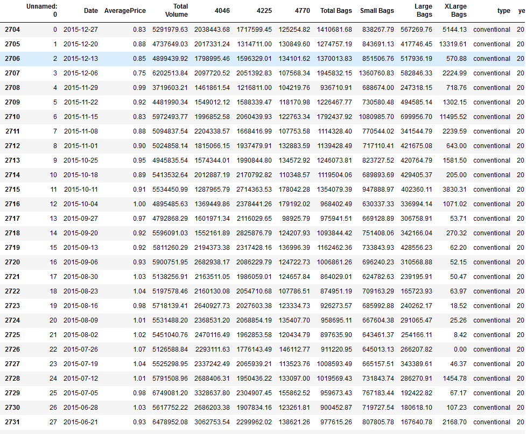Screen dimensions: 526x434
Task: Select row index 2725
Action: click(12, 335)
